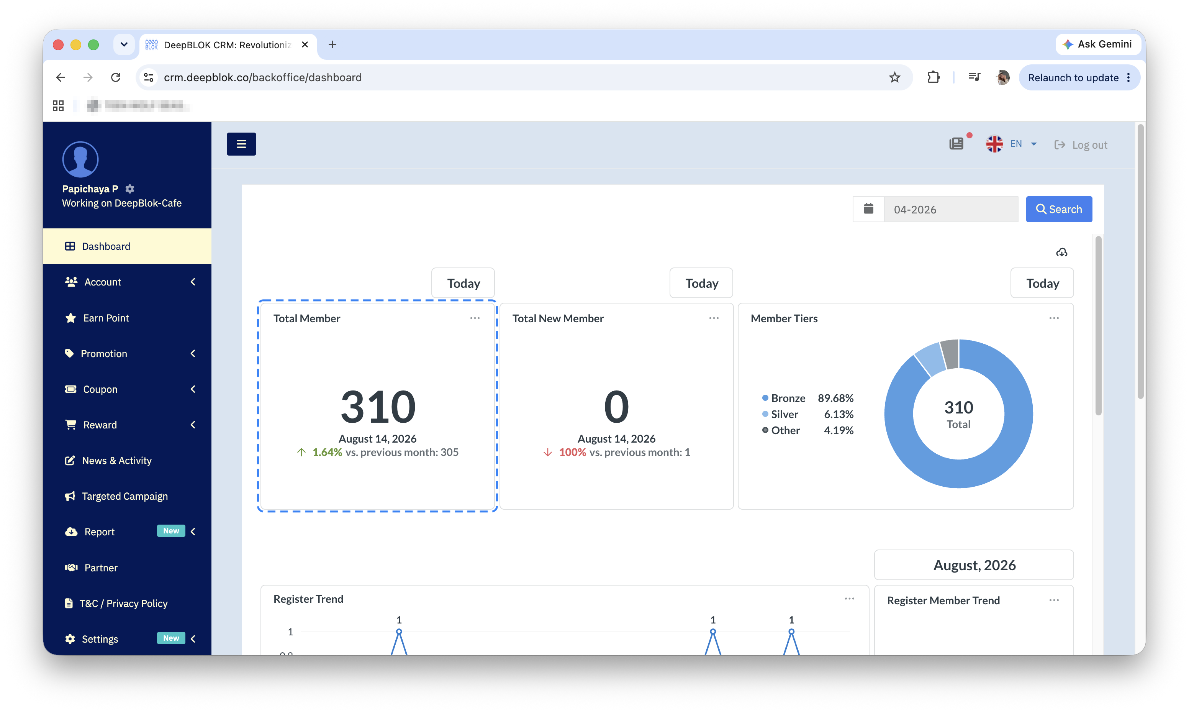Open the apps grid in bookmarks bar

59,105
